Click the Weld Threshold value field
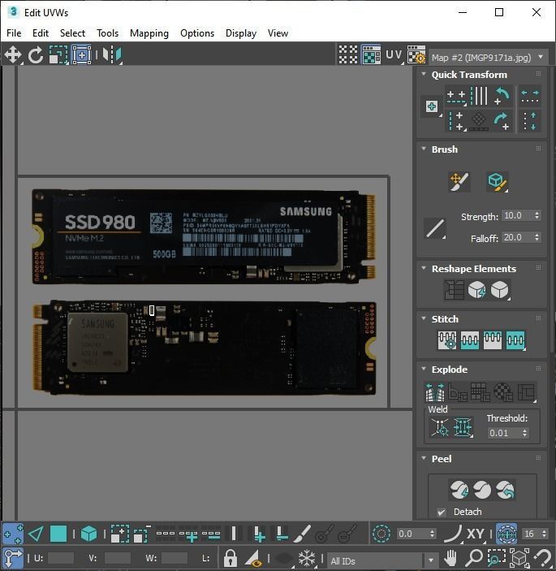This screenshot has width=556, height=571. pos(504,433)
